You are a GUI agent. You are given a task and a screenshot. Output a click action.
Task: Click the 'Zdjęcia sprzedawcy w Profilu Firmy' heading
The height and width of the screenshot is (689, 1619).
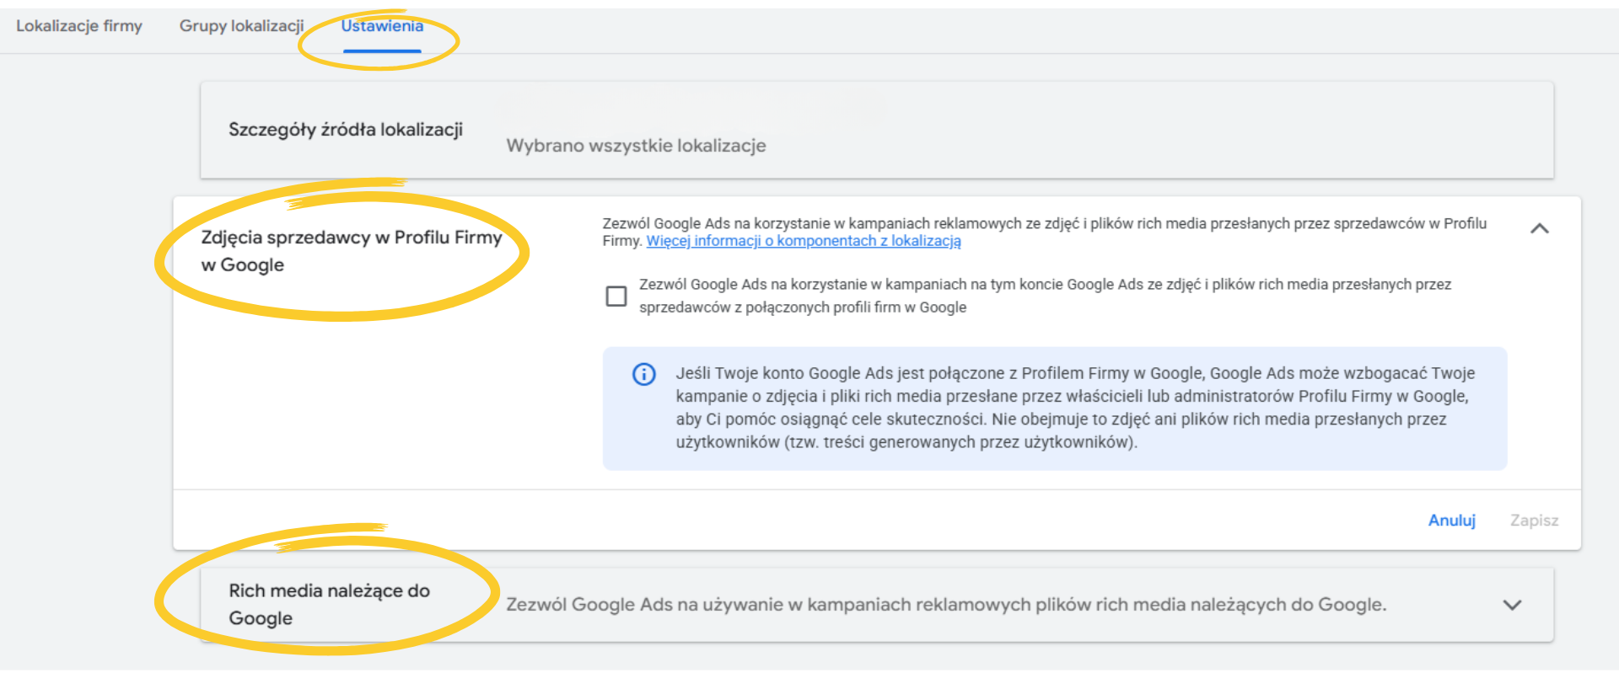tap(351, 251)
